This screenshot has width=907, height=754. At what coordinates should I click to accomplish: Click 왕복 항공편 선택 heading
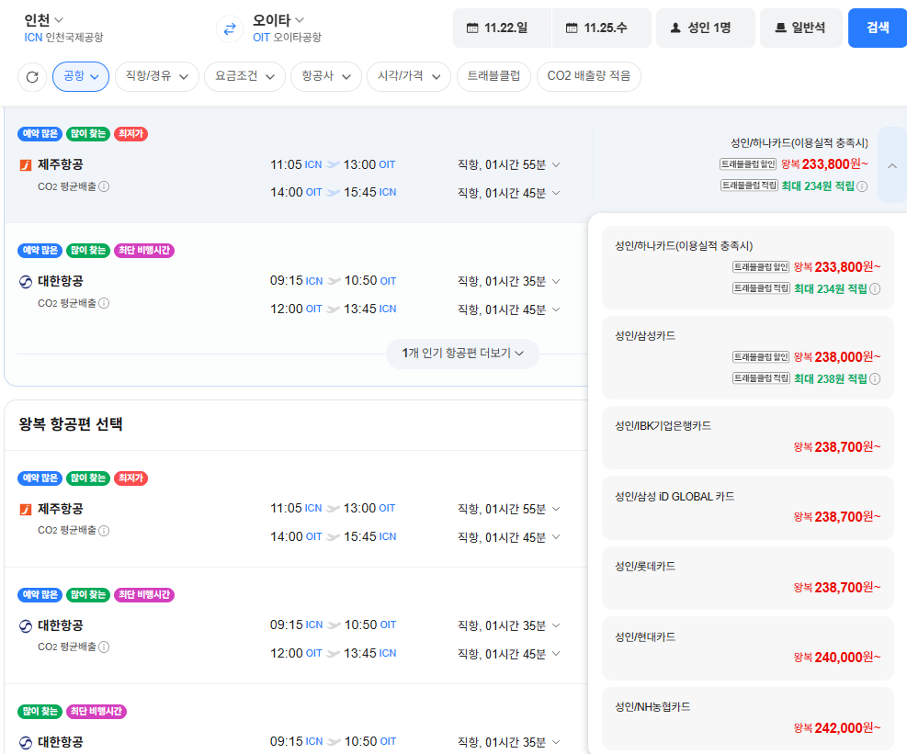click(x=71, y=424)
